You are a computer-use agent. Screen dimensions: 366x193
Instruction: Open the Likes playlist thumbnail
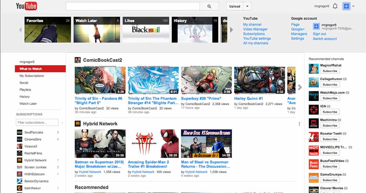146,30
